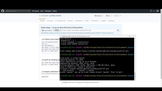Open Issues in top navigation
This screenshot has height=91, width=162.
point(42,11)
